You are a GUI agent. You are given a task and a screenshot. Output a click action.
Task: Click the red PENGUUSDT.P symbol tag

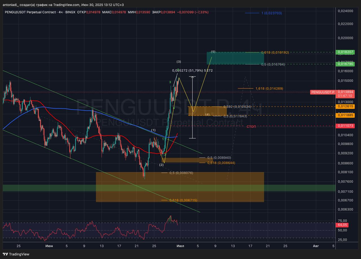tap(323, 92)
